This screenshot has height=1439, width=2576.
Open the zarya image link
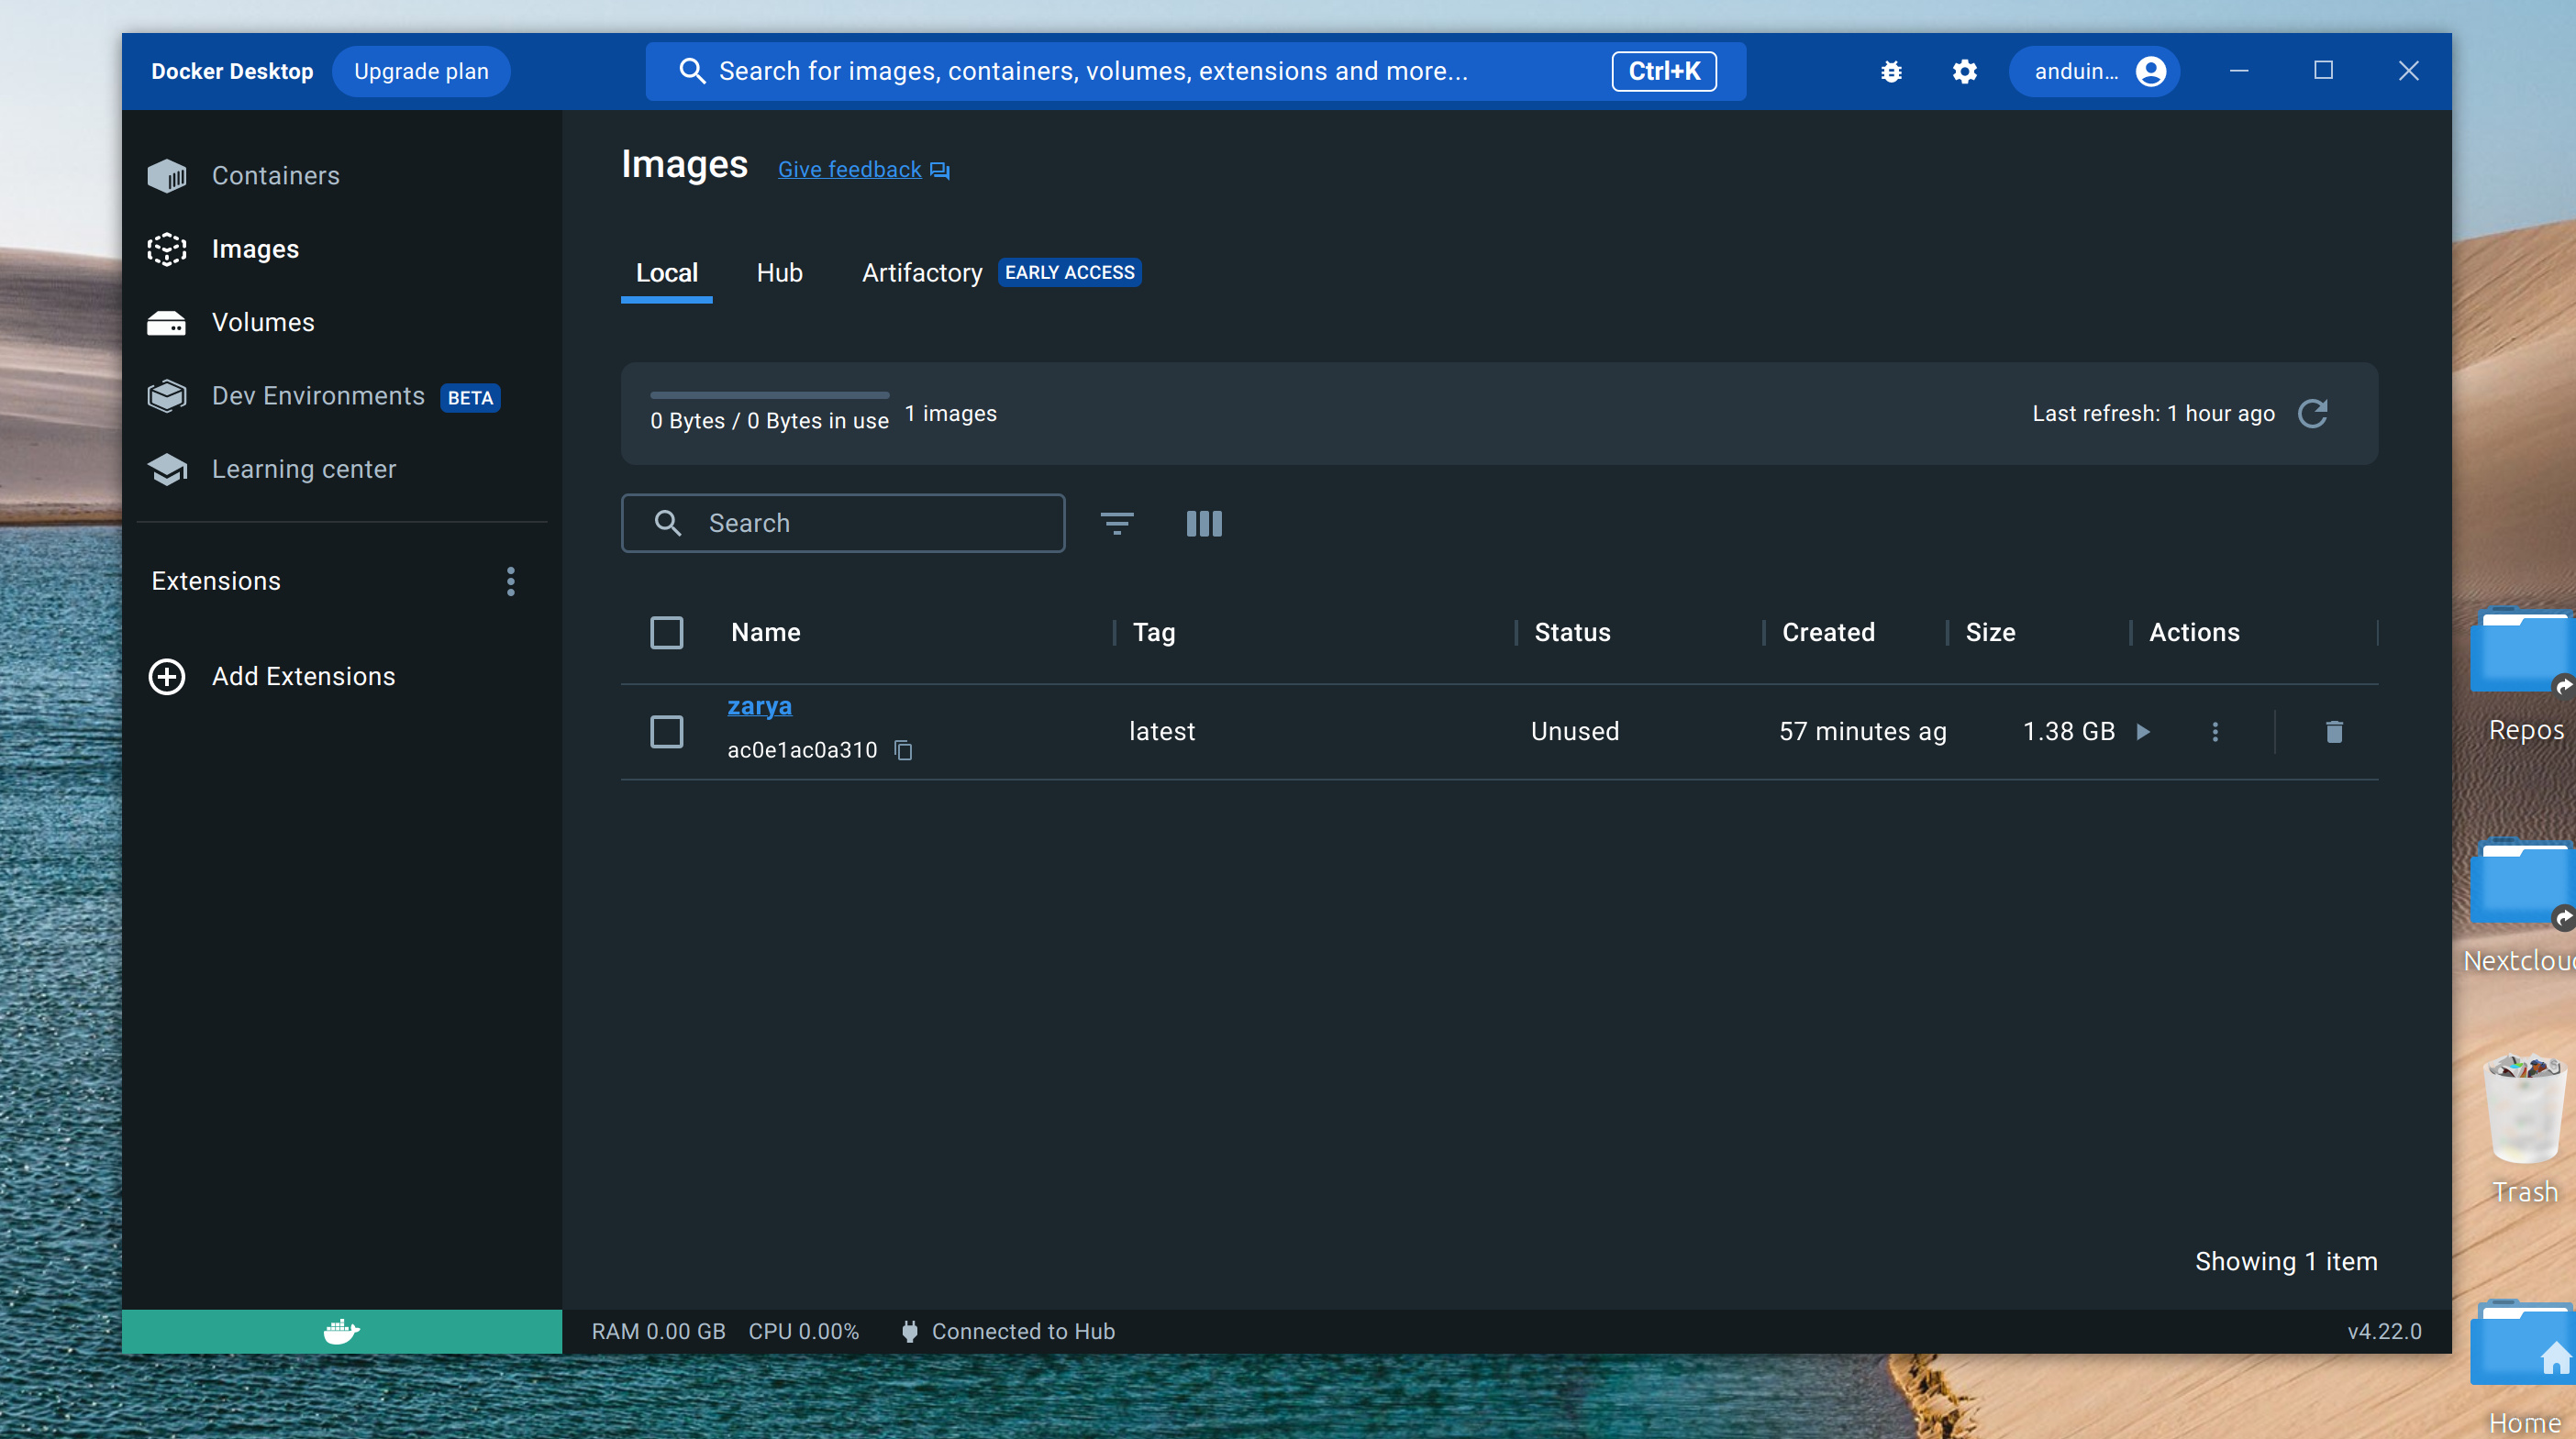(x=759, y=706)
